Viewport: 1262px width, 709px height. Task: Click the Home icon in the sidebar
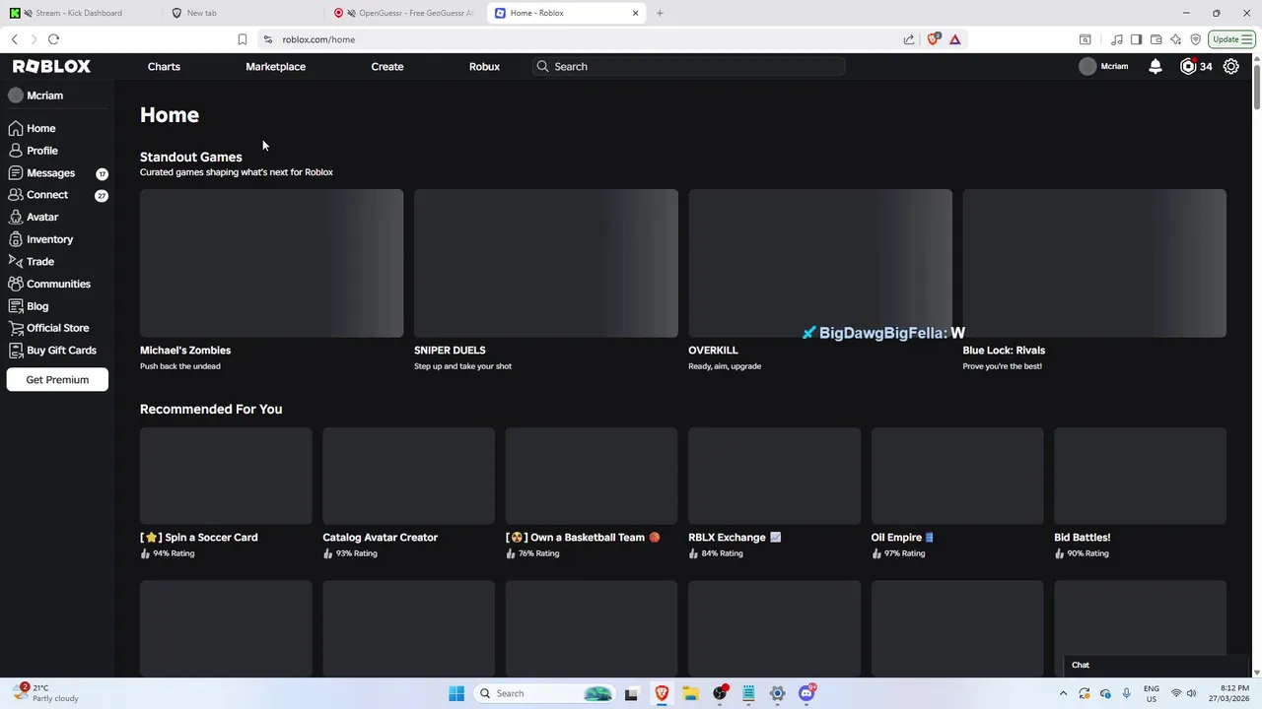(16, 128)
